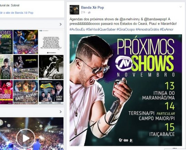Open the post timestamp 2 h
The width and height of the screenshot is (186, 150).
click(x=83, y=12)
